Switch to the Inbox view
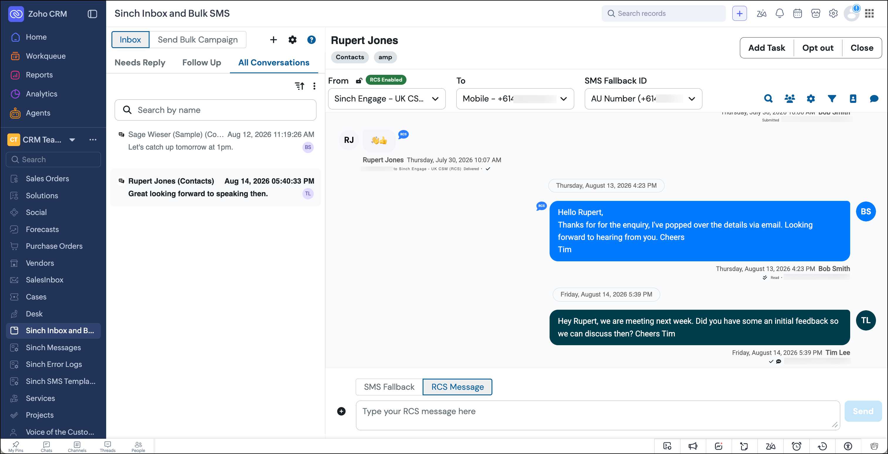 click(x=130, y=40)
